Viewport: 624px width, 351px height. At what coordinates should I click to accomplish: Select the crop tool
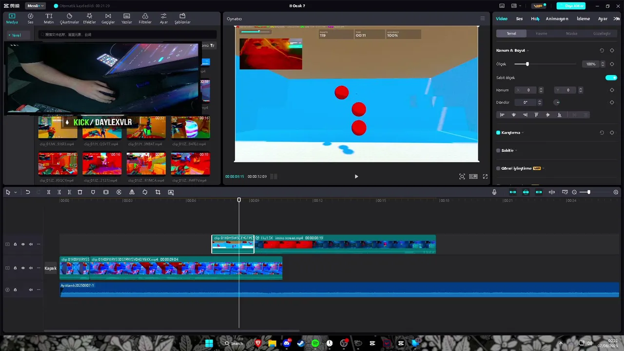[x=158, y=192]
